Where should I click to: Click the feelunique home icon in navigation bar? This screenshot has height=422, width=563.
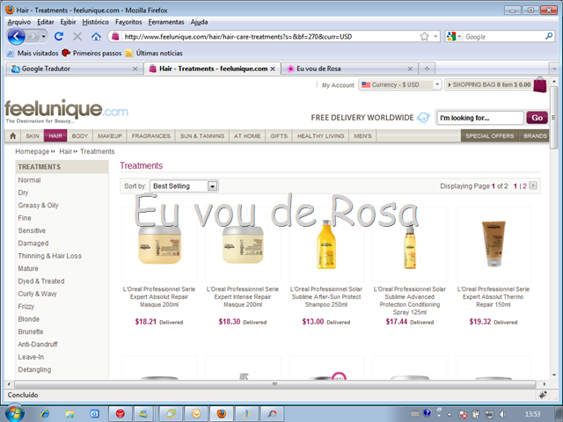click(x=13, y=135)
